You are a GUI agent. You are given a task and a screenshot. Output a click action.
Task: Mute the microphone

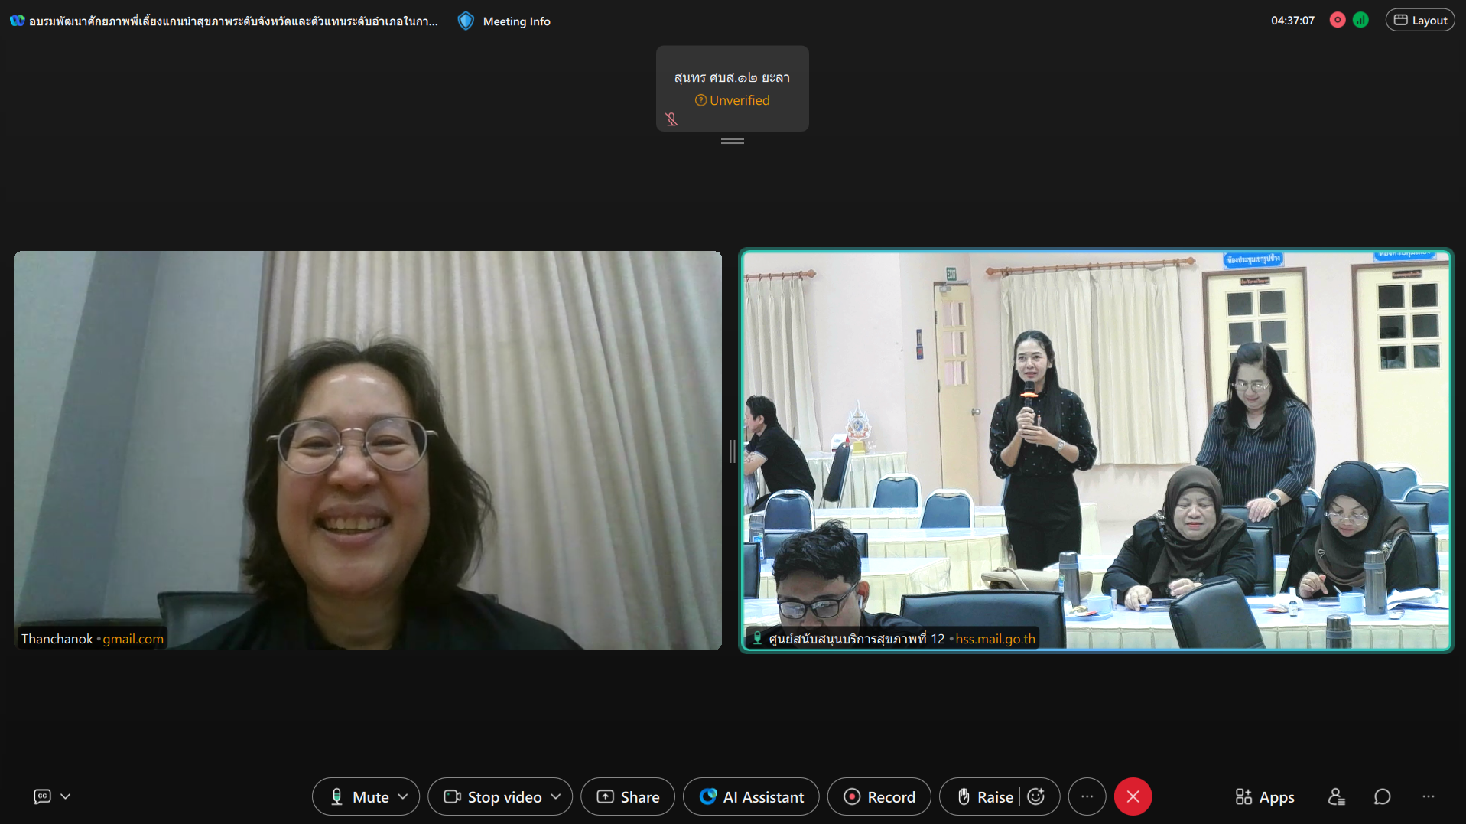[359, 797]
